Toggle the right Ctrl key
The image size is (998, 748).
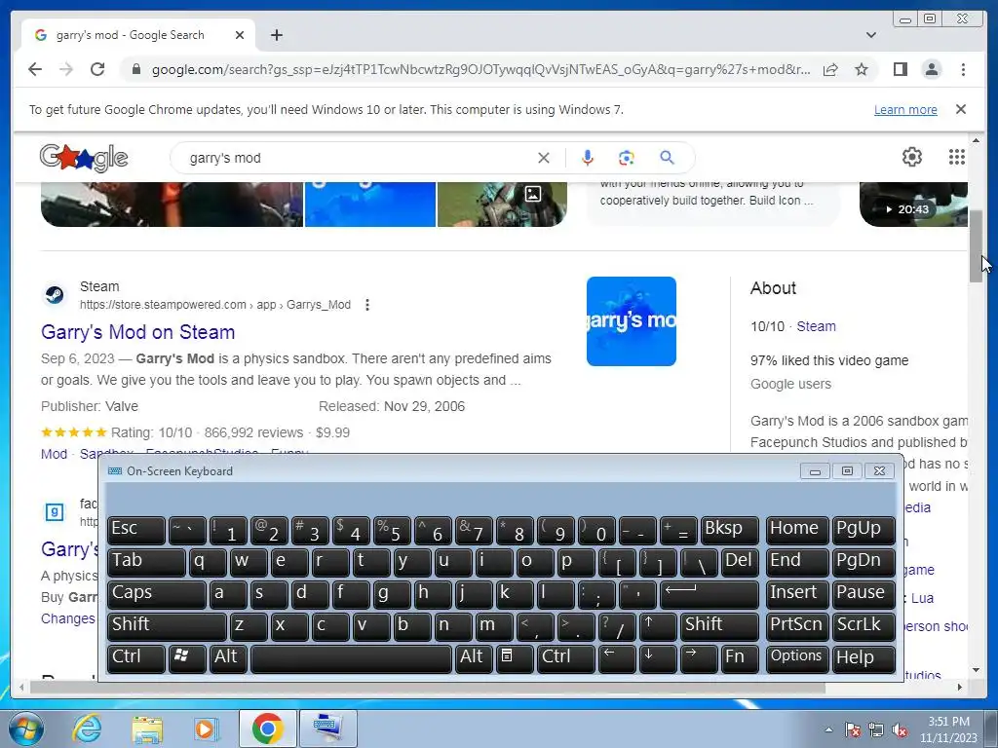click(x=566, y=658)
